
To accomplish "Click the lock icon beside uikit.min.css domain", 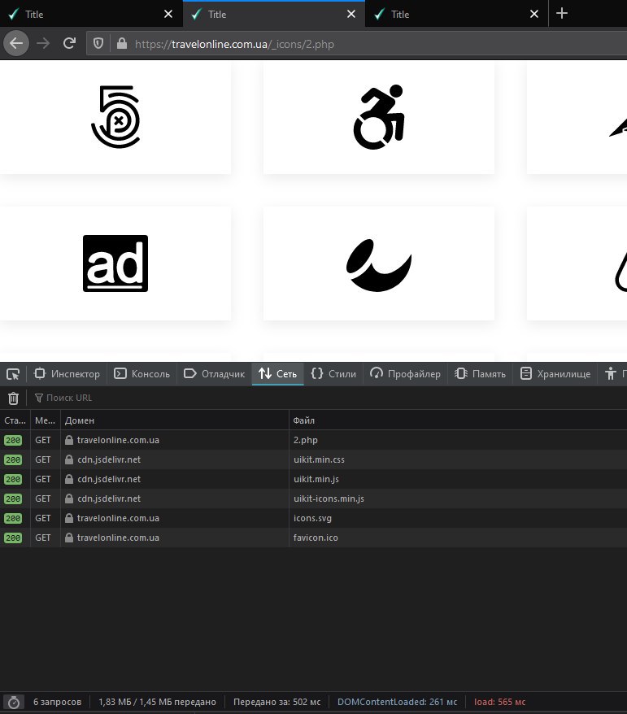I will 69,459.
